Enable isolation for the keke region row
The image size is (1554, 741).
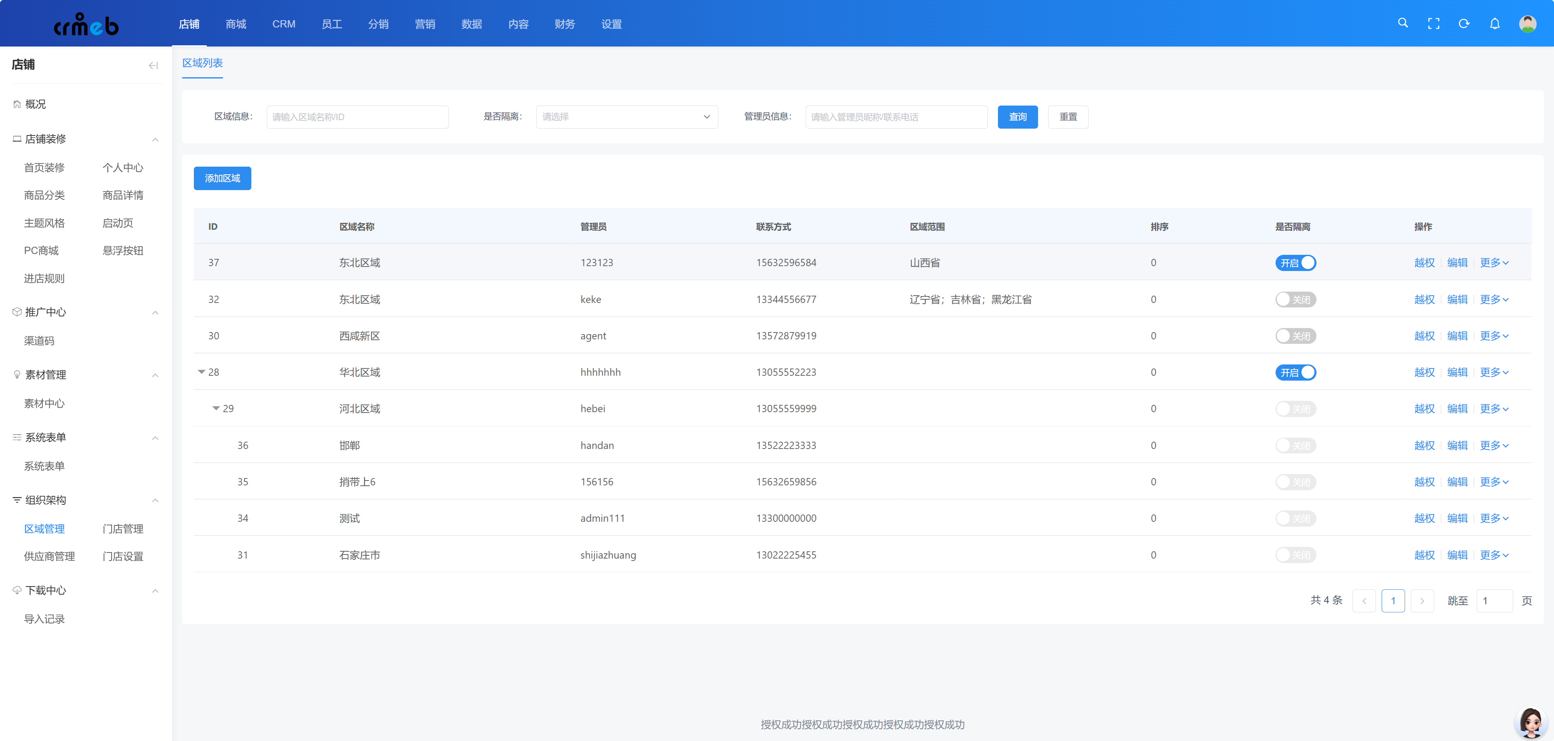tap(1295, 300)
